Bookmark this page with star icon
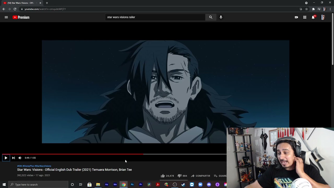Viewport: 334px width, 188px height. [306, 9]
